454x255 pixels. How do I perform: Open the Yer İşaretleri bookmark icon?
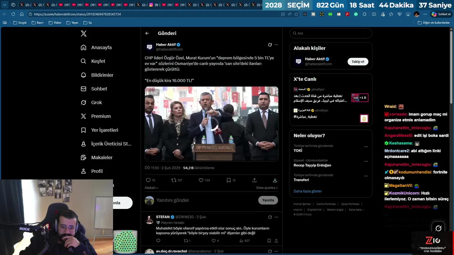coord(83,130)
